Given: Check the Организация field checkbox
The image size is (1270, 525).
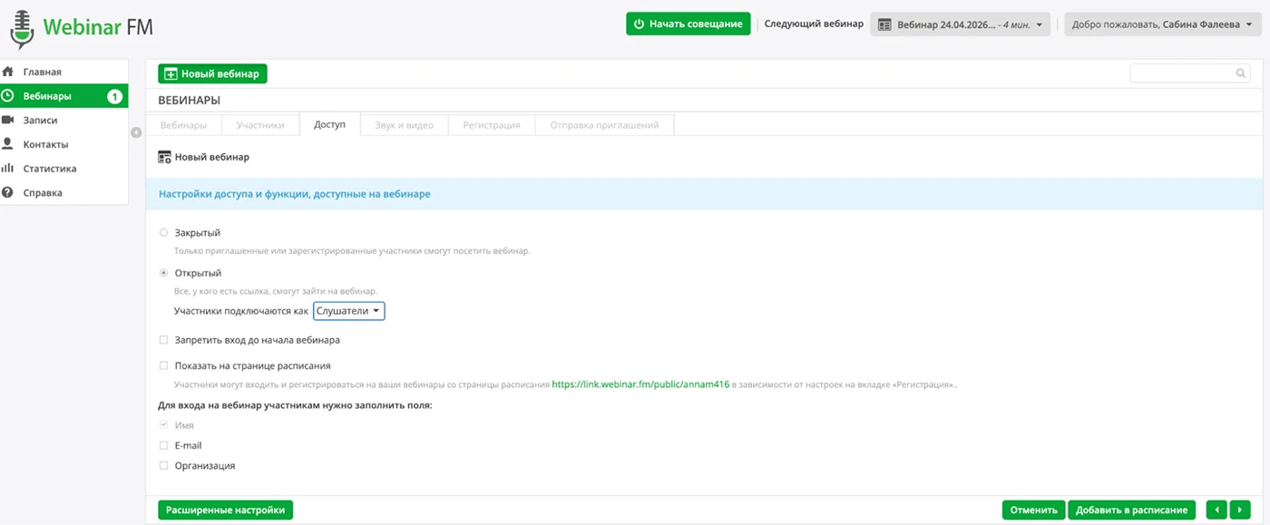Looking at the screenshot, I should coord(164,465).
